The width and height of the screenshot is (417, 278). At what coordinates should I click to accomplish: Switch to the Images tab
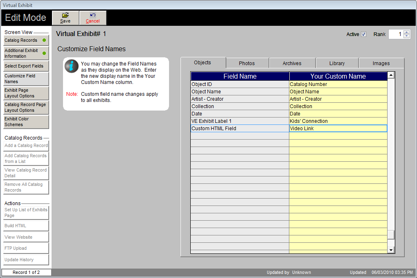click(x=381, y=63)
